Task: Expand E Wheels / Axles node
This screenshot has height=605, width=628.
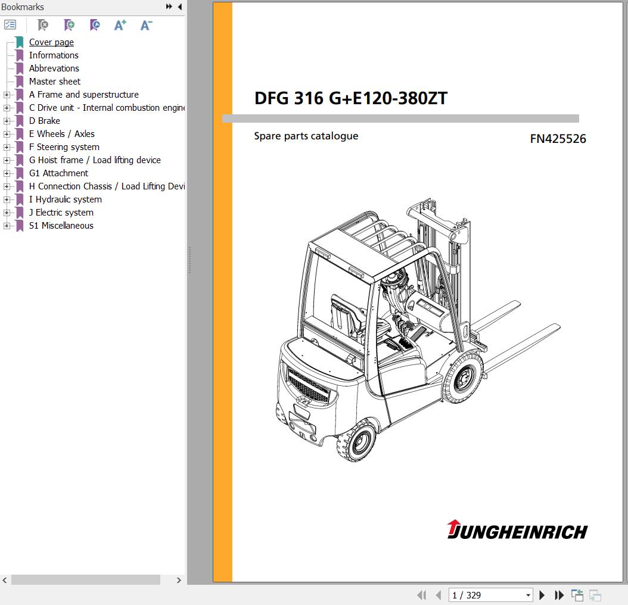Action: coord(7,134)
